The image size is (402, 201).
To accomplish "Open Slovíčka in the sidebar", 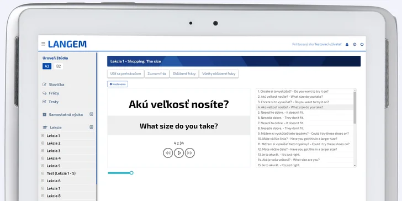I will point(56,84).
